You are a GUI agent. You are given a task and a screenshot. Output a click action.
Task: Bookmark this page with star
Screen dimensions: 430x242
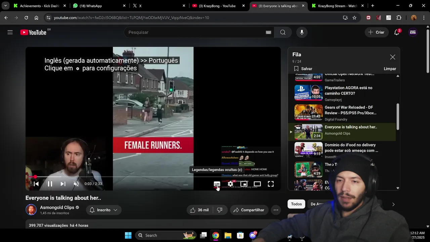[x=354, y=17]
